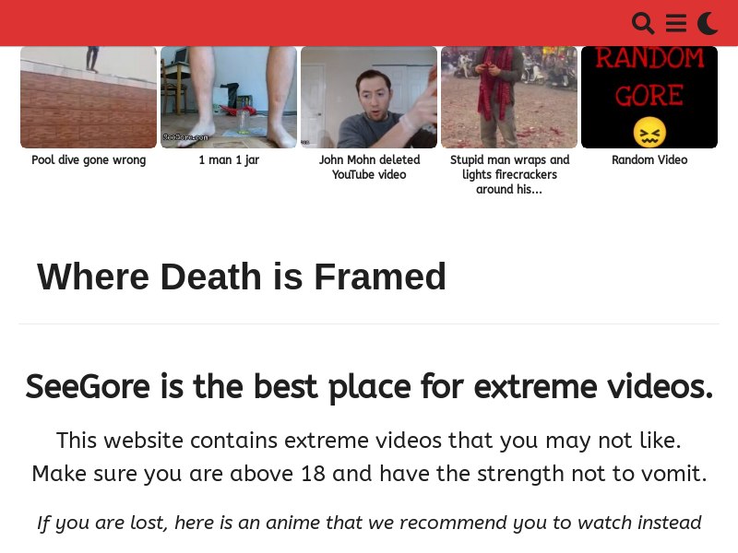The image size is (738, 553).
Task: Click the 'Pool dive gone wrong' title link
Action: 89,159
